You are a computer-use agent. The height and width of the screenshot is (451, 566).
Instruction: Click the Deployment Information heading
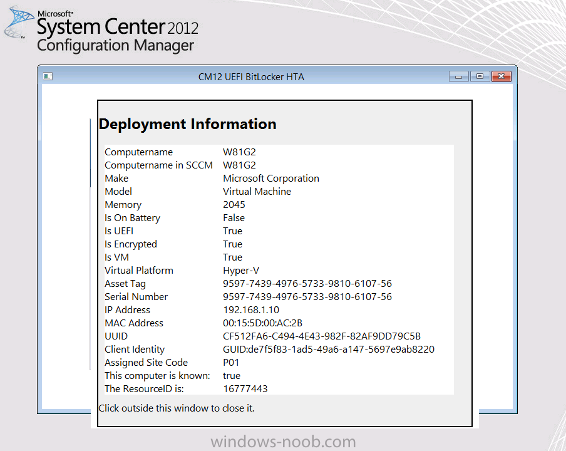pos(188,124)
